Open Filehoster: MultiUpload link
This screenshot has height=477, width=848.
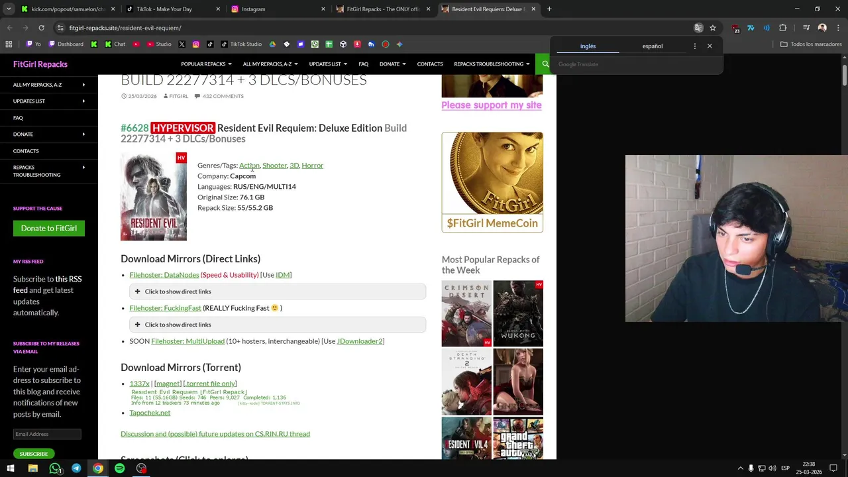tap(187, 341)
